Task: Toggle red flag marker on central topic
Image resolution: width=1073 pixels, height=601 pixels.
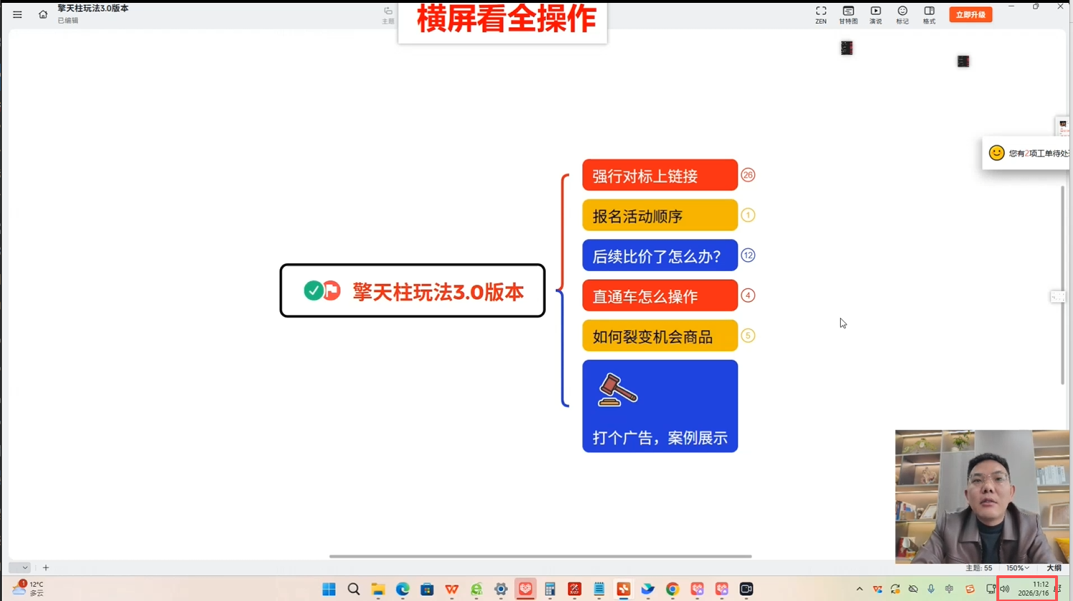Action: tap(332, 290)
